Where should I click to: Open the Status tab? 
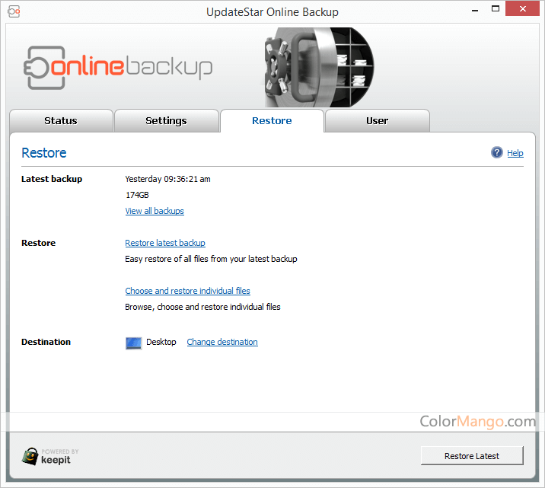pos(61,120)
